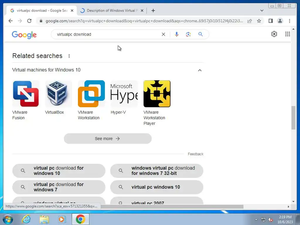Show hidden tray icons arrow
300x225 pixels.
pyautogui.click(x=256, y=219)
